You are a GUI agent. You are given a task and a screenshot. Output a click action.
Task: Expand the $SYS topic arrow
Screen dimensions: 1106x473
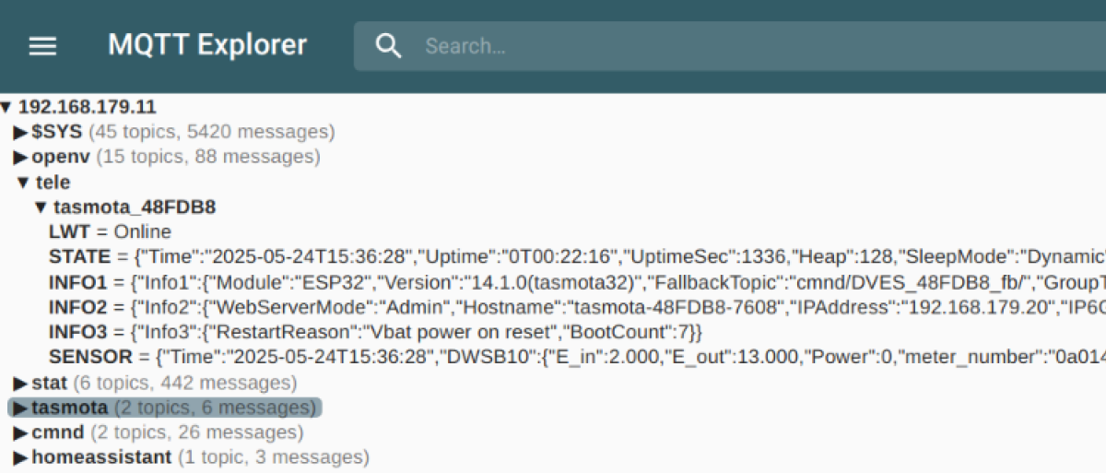pyautogui.click(x=20, y=132)
